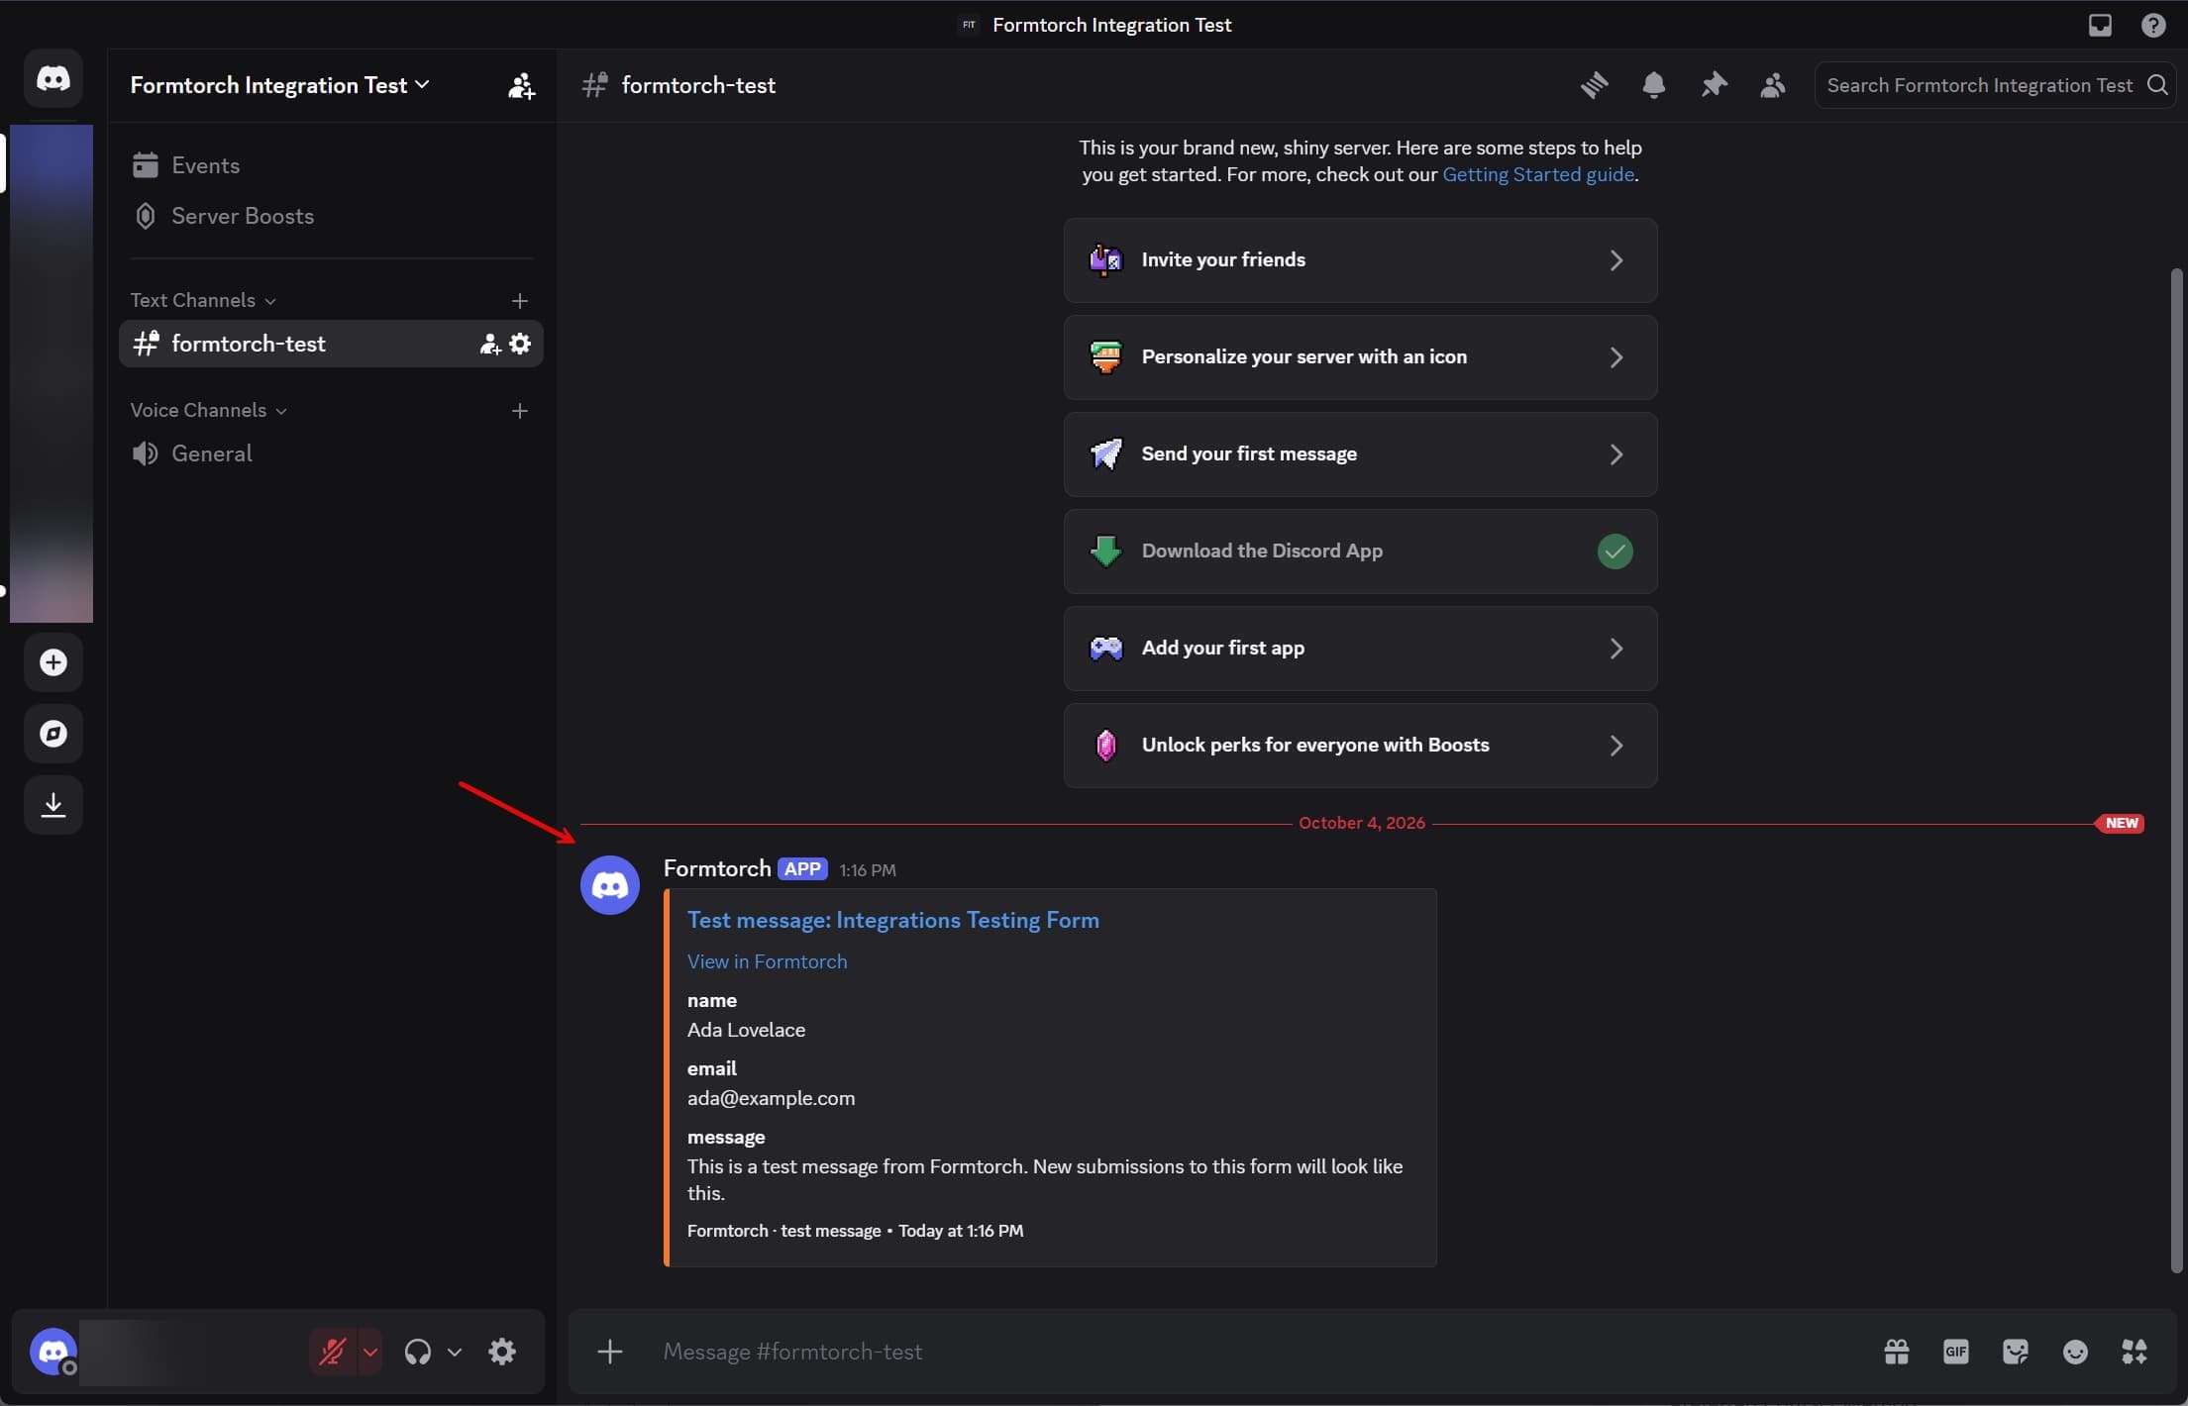Open gift icon in message bar
Image resolution: width=2188 pixels, height=1406 pixels.
tap(1897, 1352)
